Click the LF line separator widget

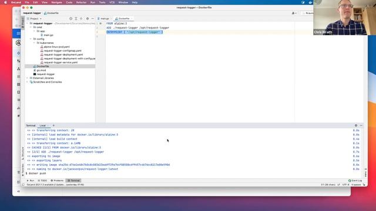click(338, 185)
